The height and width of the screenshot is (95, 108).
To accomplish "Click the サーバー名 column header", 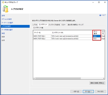I will click(42, 32).
